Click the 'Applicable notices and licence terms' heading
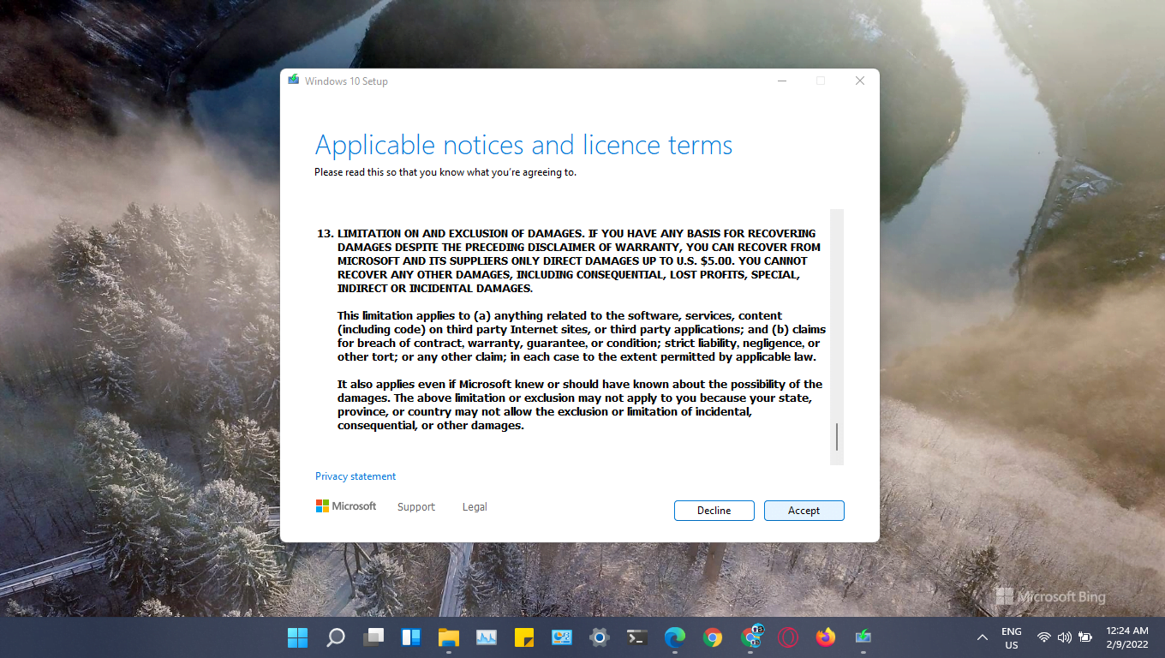Viewport: 1165px width, 658px height. tap(524, 145)
